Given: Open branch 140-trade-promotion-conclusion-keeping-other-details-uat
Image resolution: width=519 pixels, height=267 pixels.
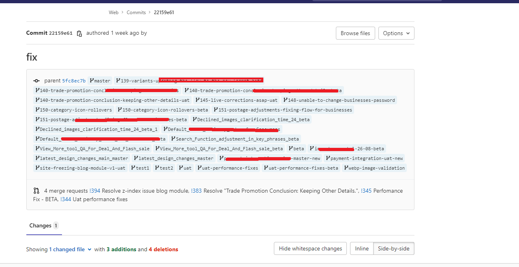Looking at the screenshot, I should point(112,100).
